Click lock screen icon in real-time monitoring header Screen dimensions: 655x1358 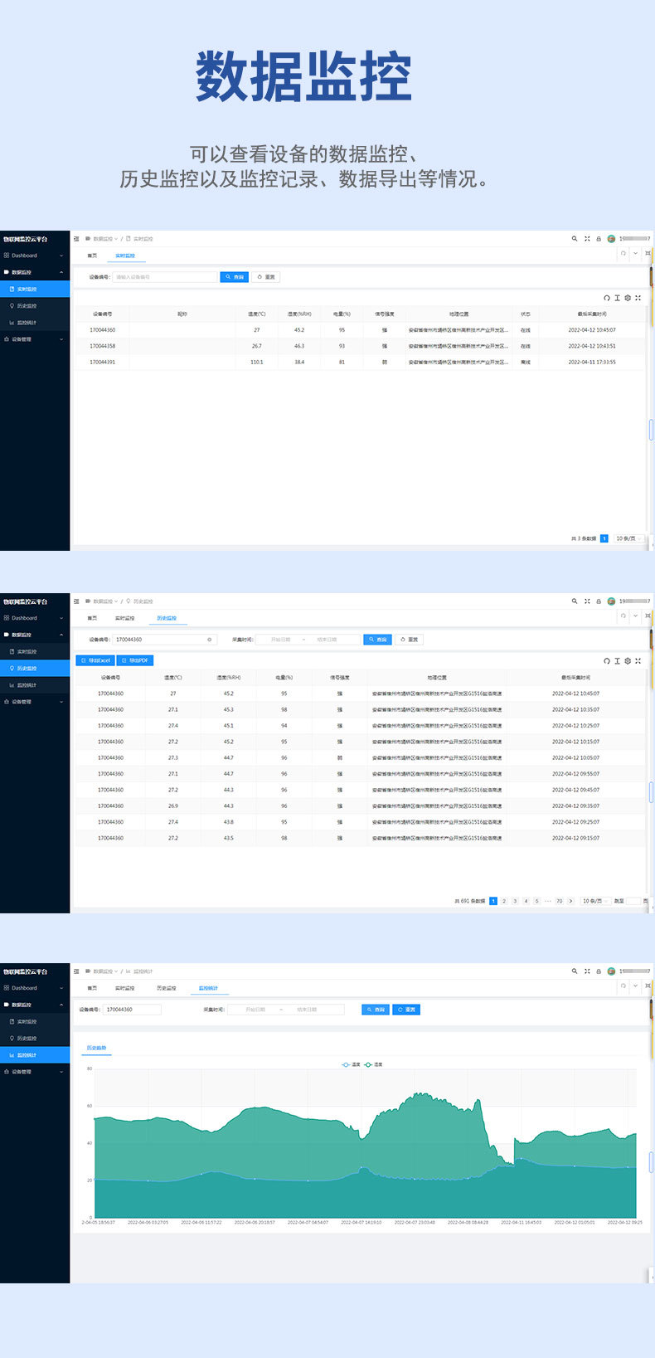(599, 239)
